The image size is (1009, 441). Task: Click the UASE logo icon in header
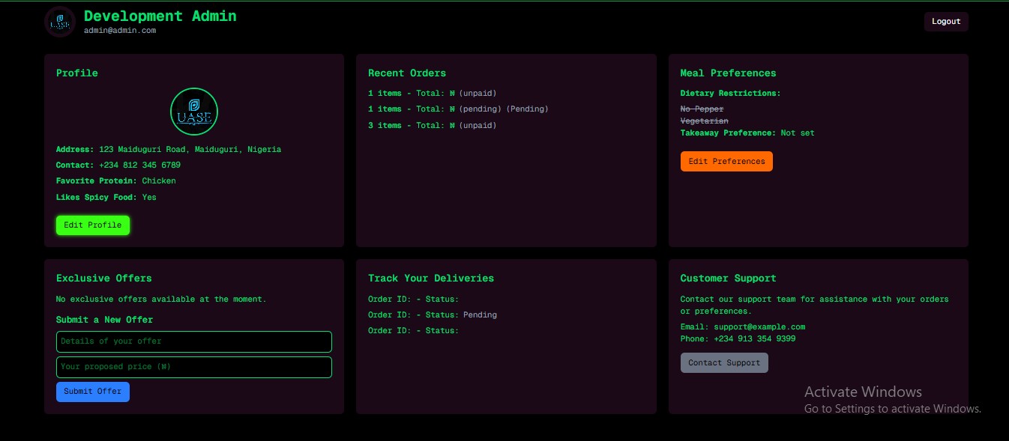59,22
